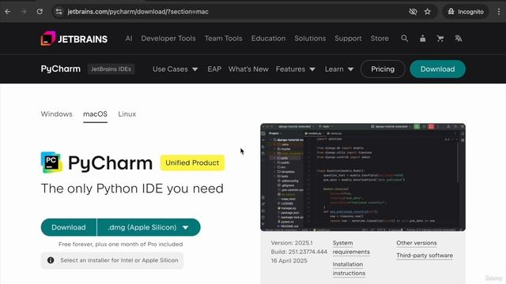The image size is (506, 284).
Task: Select the macOS tab
Action: [95, 114]
